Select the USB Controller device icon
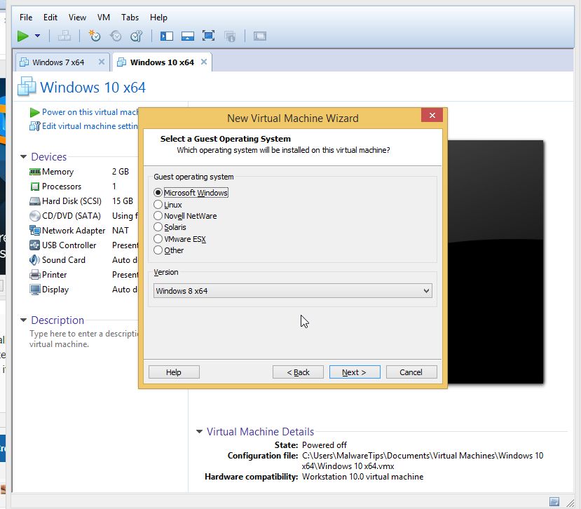The width and height of the screenshot is (581, 509). (35, 245)
